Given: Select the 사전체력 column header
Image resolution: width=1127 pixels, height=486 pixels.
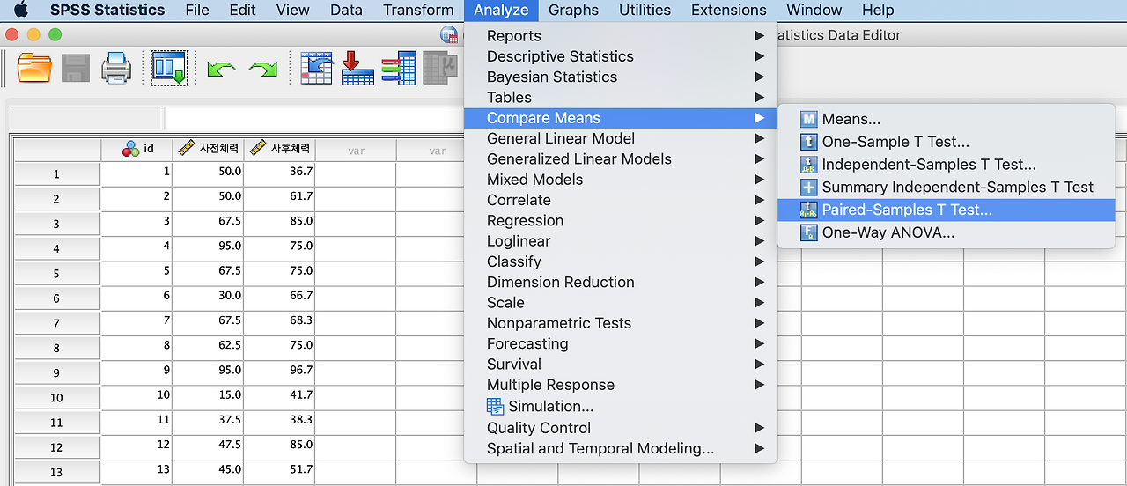Looking at the screenshot, I should coord(208,150).
